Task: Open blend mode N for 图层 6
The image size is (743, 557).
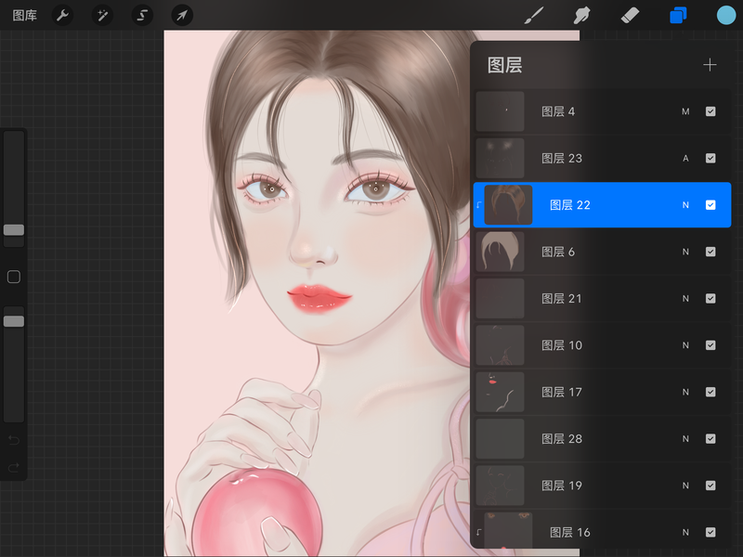Action: tap(685, 252)
